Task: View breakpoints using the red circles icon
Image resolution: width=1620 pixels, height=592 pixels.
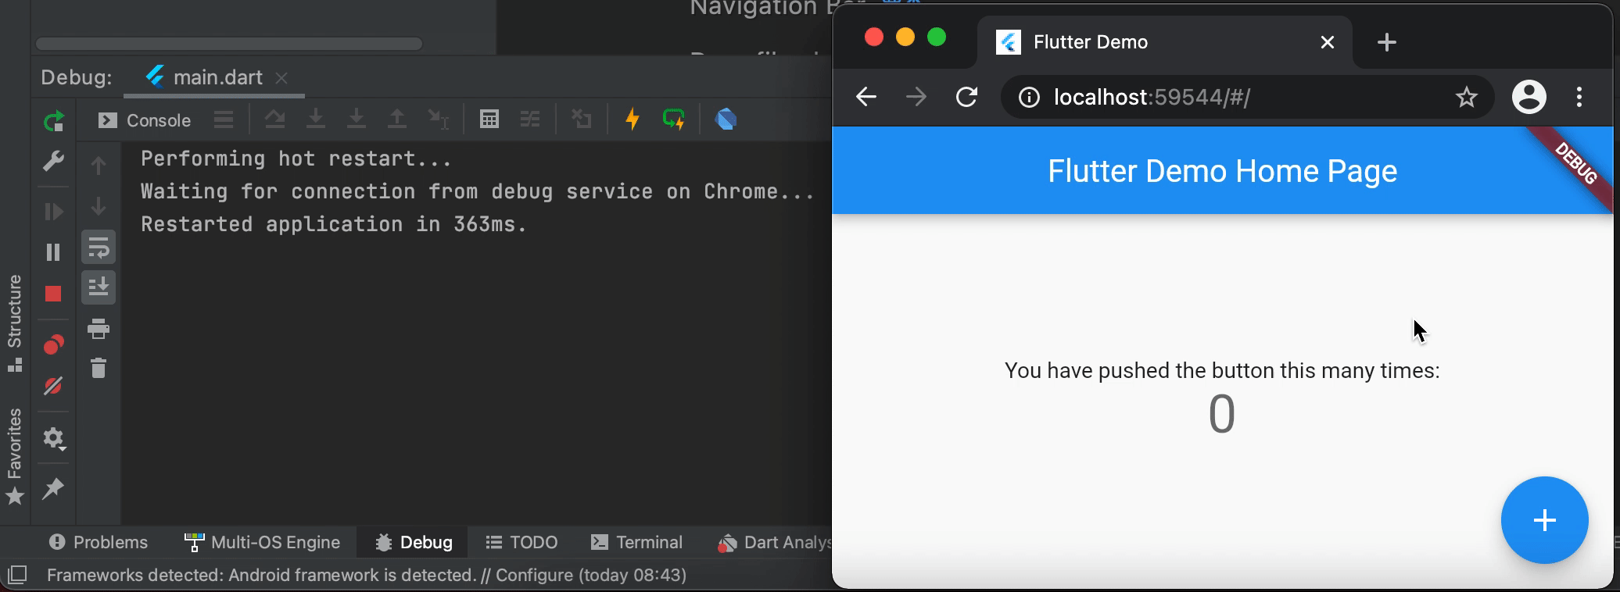Action: (53, 344)
